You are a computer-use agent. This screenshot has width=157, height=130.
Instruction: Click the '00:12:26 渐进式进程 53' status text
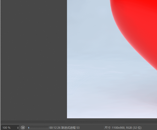tap(64, 128)
